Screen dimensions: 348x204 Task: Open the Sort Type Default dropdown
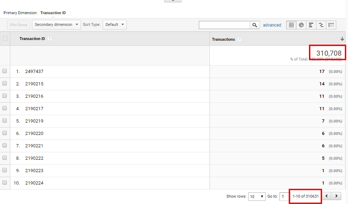click(x=114, y=24)
